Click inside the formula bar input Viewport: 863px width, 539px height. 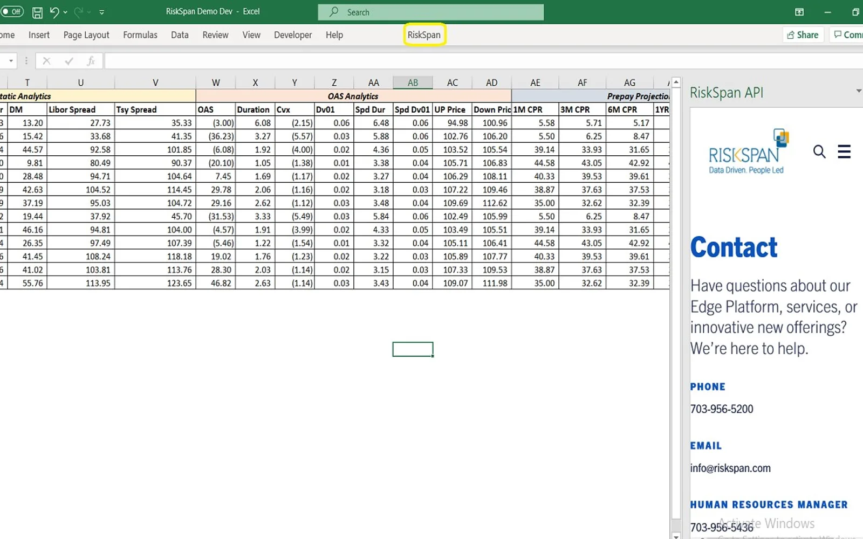(483, 61)
